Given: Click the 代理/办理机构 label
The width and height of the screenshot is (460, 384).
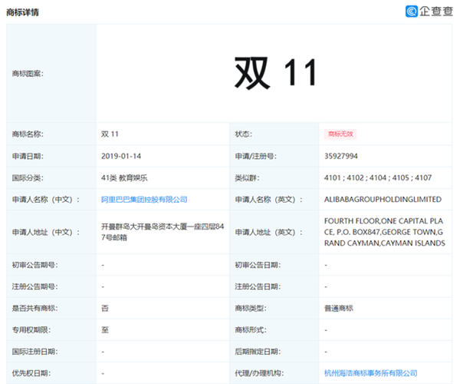Looking at the screenshot, I should (258, 373).
